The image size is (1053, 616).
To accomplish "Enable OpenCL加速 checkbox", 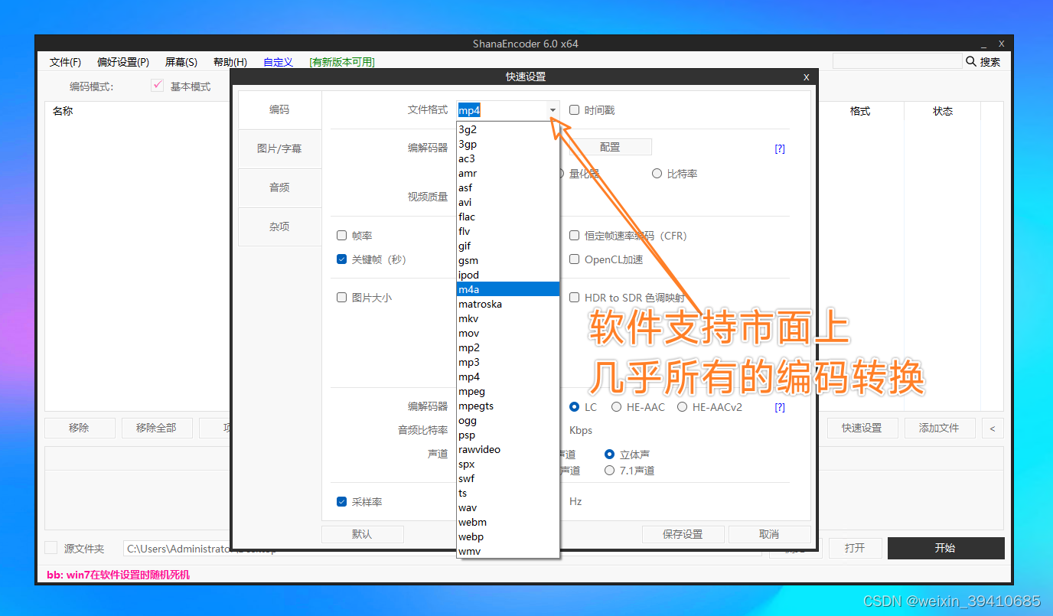I will (x=574, y=259).
